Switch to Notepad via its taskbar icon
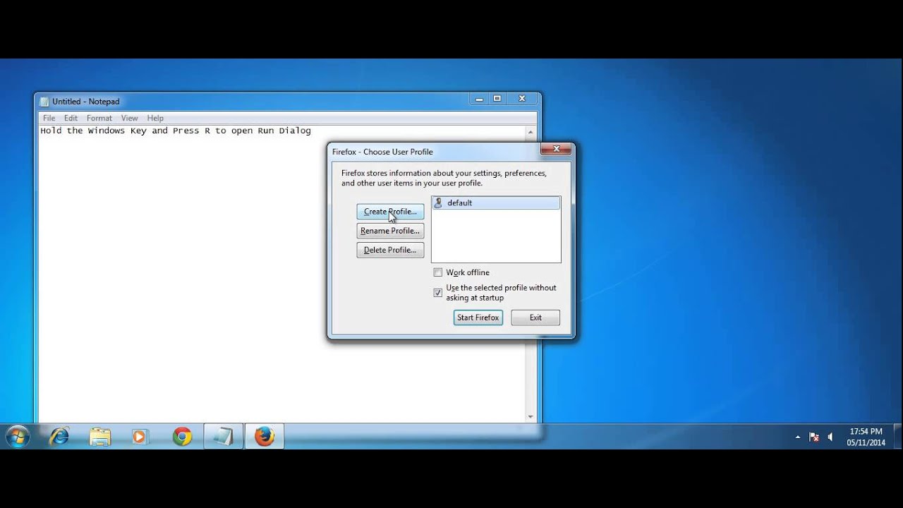The height and width of the screenshot is (508, 903). click(x=223, y=437)
